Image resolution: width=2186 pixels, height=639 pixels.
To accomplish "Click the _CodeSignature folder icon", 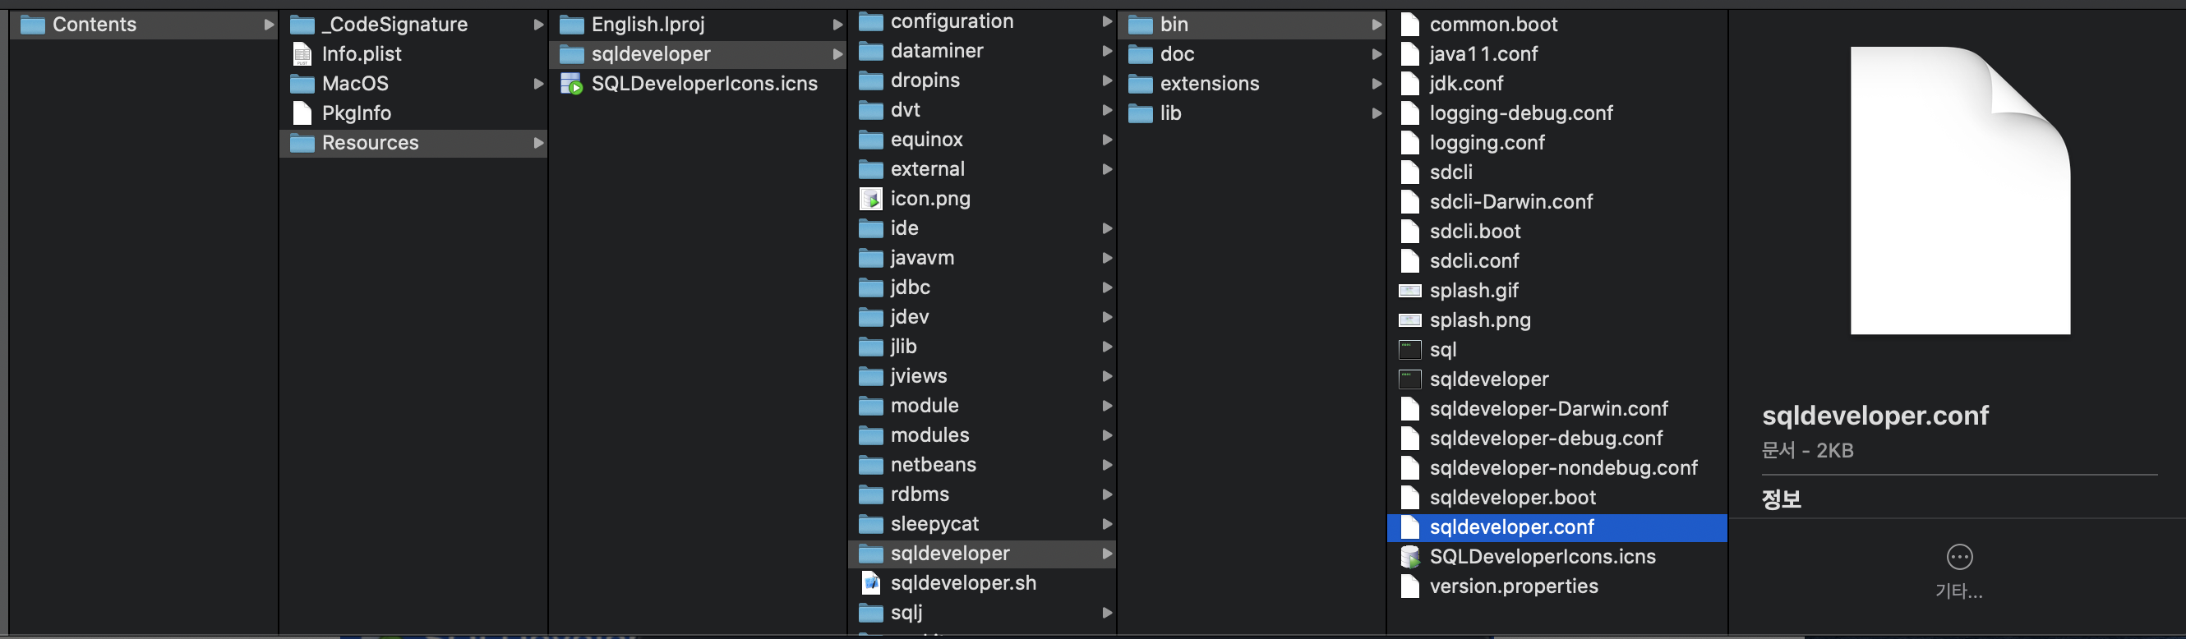I will [302, 25].
